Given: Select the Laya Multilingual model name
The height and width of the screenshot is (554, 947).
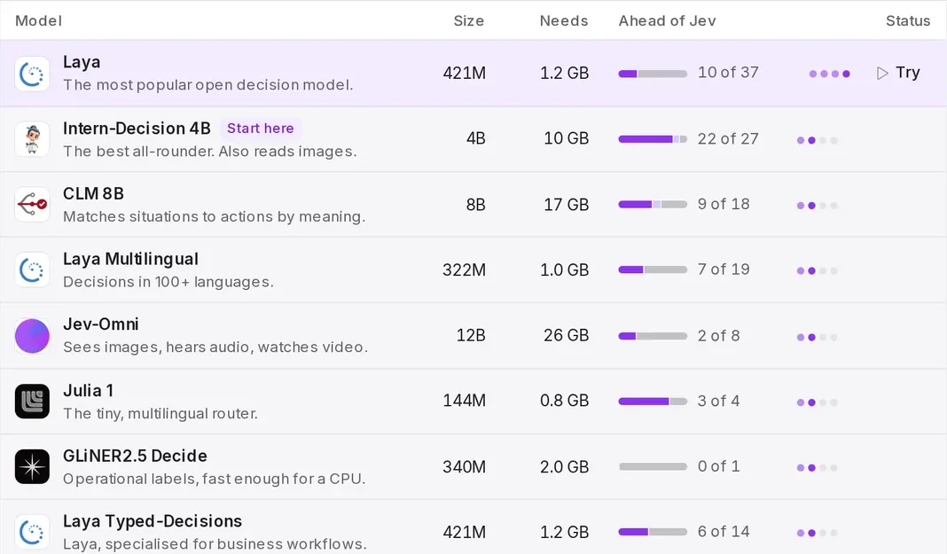Looking at the screenshot, I should 130,259.
